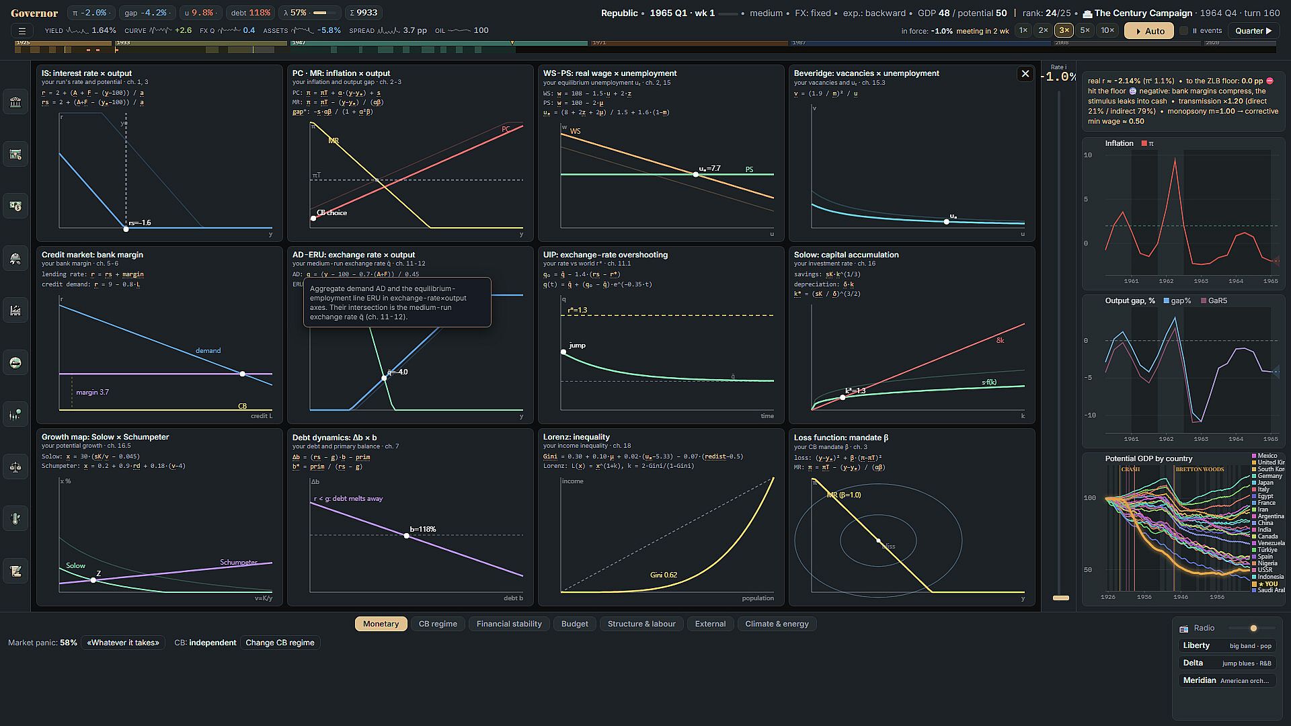Advance one Quarter with play arrow
Viewport: 1291px width, 726px height.
tap(1253, 31)
